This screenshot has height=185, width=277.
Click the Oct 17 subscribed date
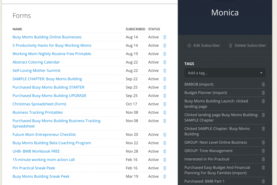(131, 104)
